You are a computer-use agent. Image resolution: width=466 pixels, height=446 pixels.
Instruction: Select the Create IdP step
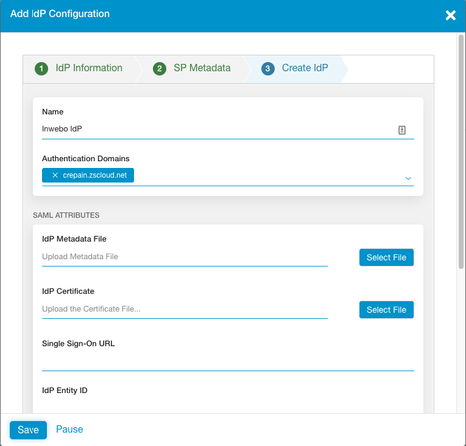coord(305,68)
